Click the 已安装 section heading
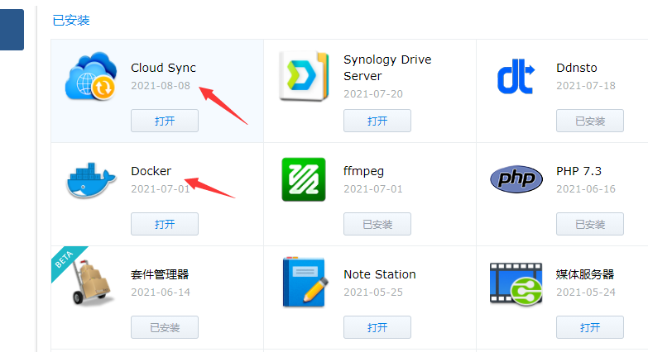Viewport: 648px width, 352px height. click(71, 20)
